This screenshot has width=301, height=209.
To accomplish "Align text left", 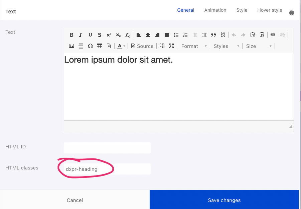I will pyautogui.click(x=138, y=35).
